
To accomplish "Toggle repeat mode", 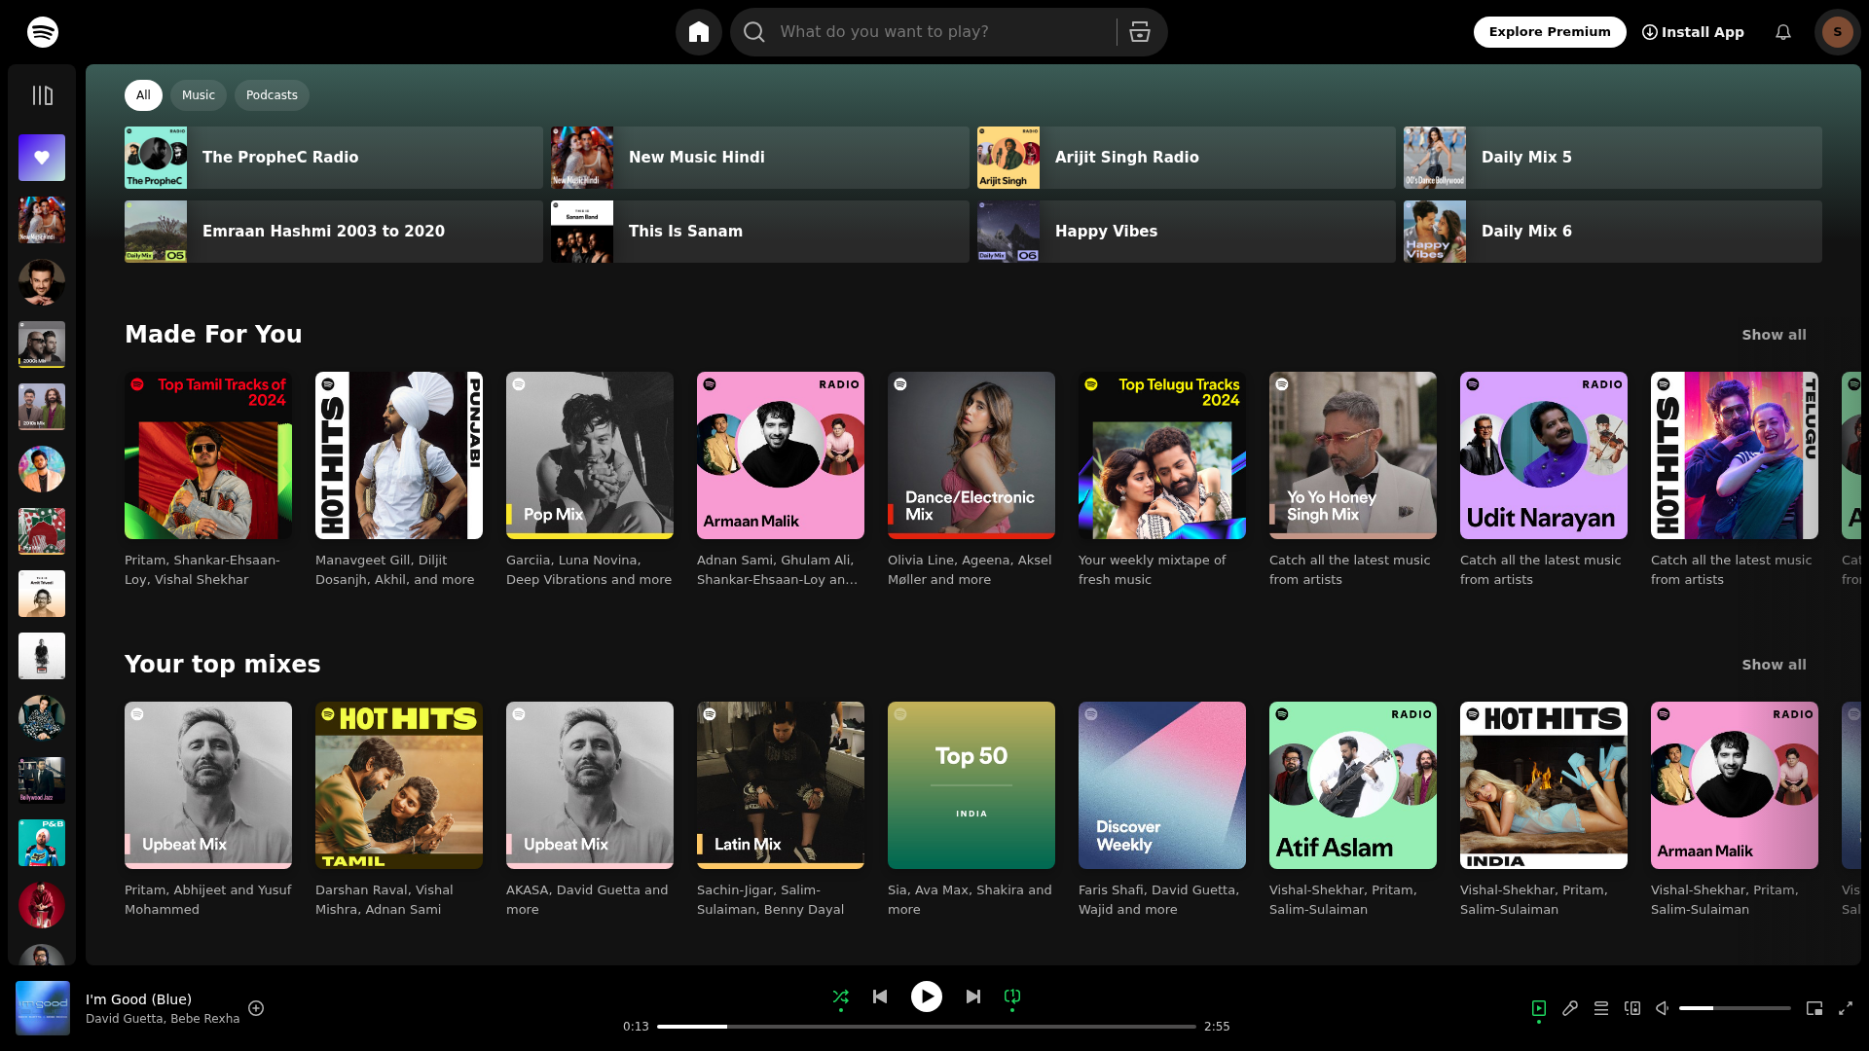I will [x=1012, y=997].
